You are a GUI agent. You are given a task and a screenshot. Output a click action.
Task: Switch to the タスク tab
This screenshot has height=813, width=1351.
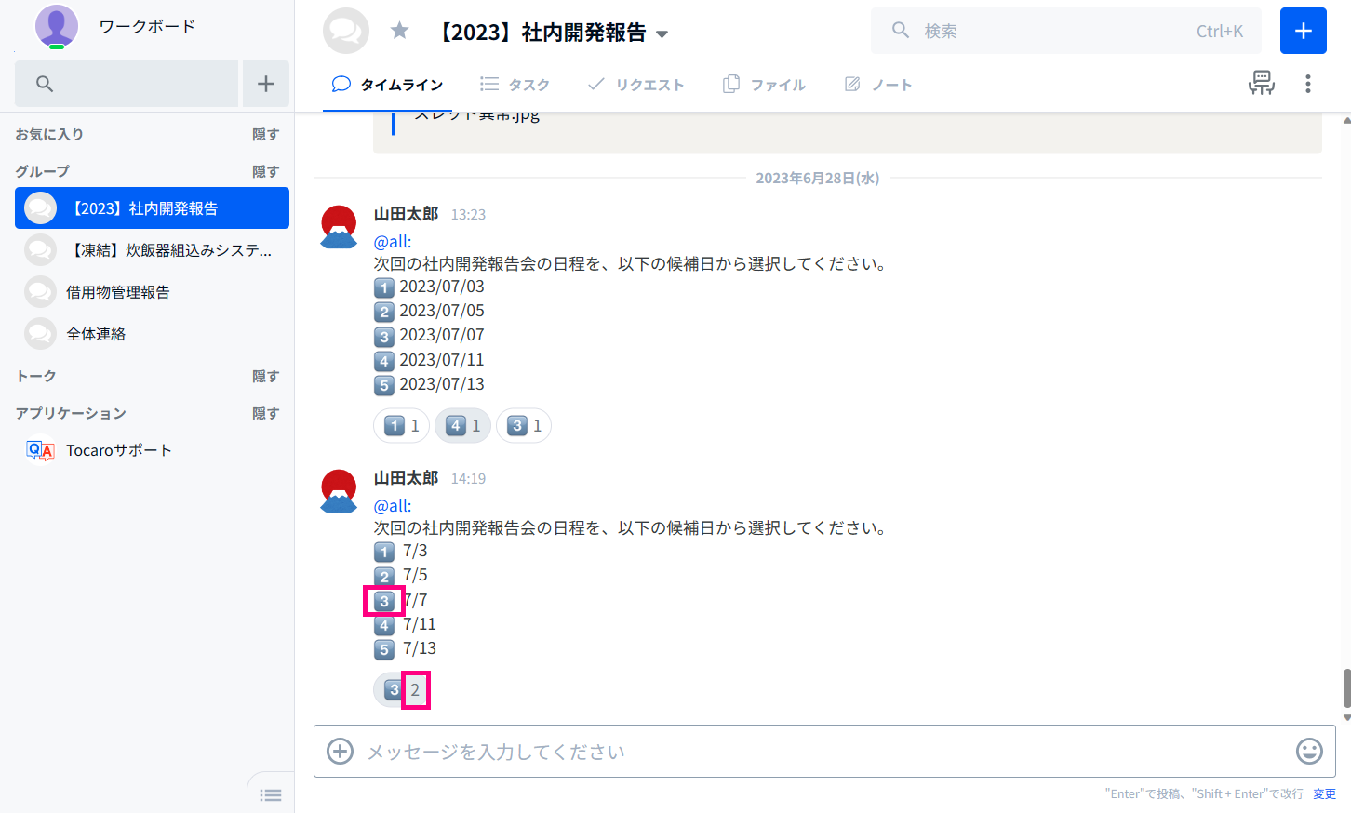(x=515, y=85)
